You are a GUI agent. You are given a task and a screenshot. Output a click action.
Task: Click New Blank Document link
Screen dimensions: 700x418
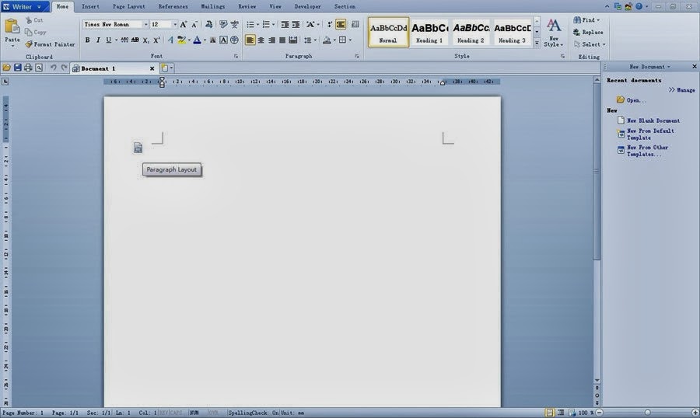click(653, 120)
